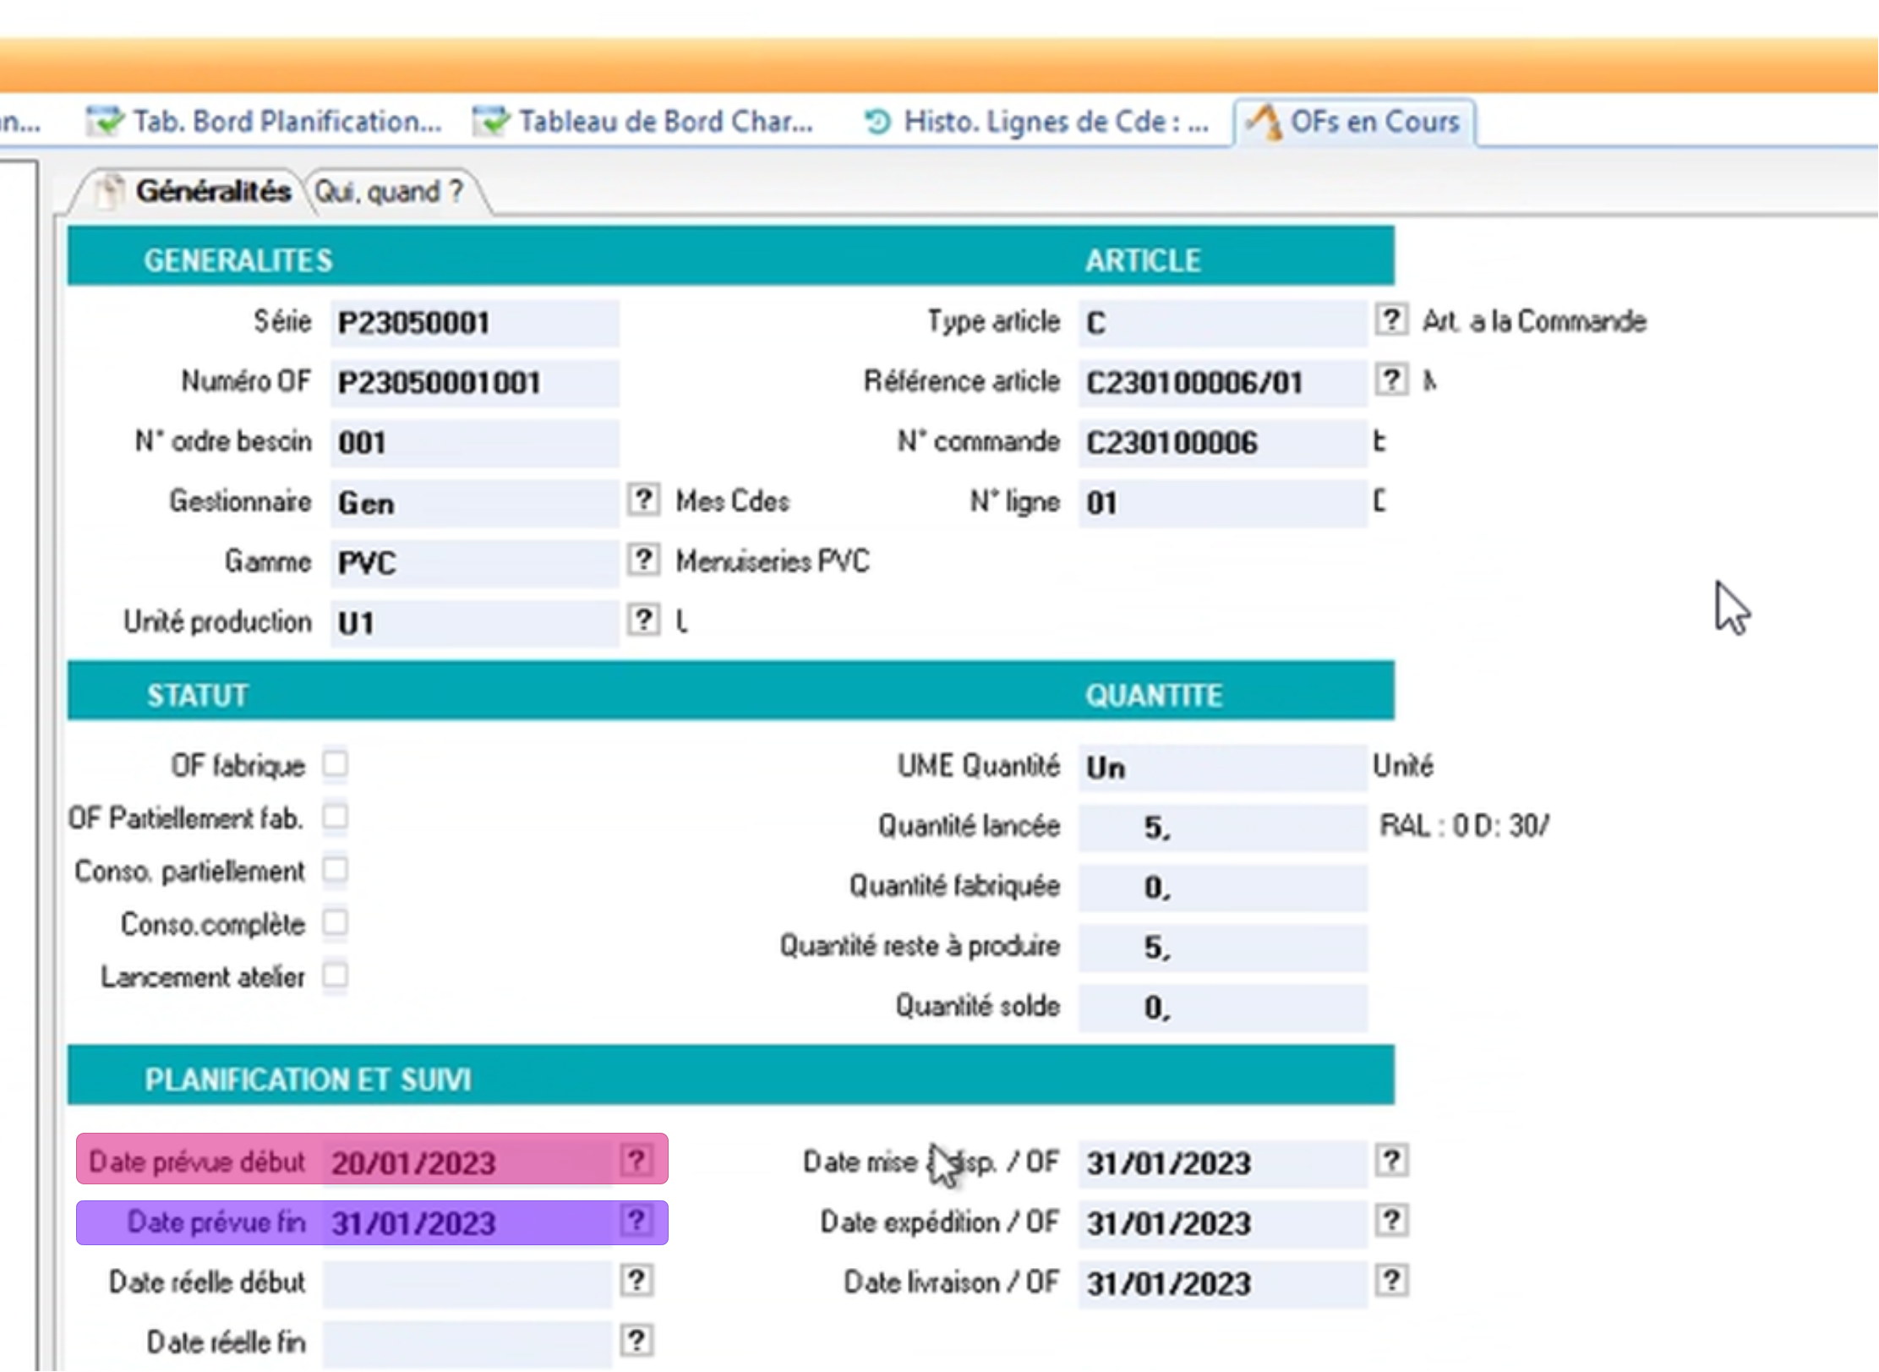1879x1372 pixels.
Task: Switch to the Qui, quand ? tab
Action: (x=389, y=192)
